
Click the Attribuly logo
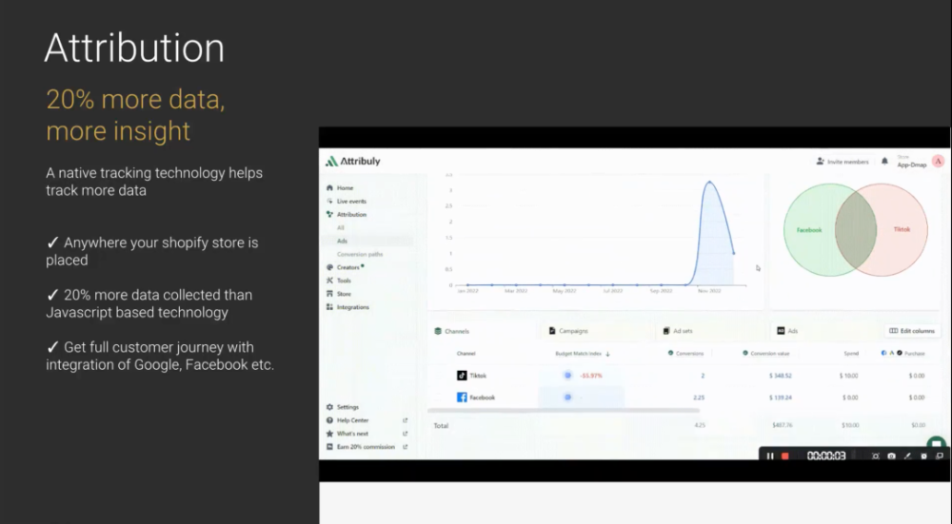pos(353,162)
